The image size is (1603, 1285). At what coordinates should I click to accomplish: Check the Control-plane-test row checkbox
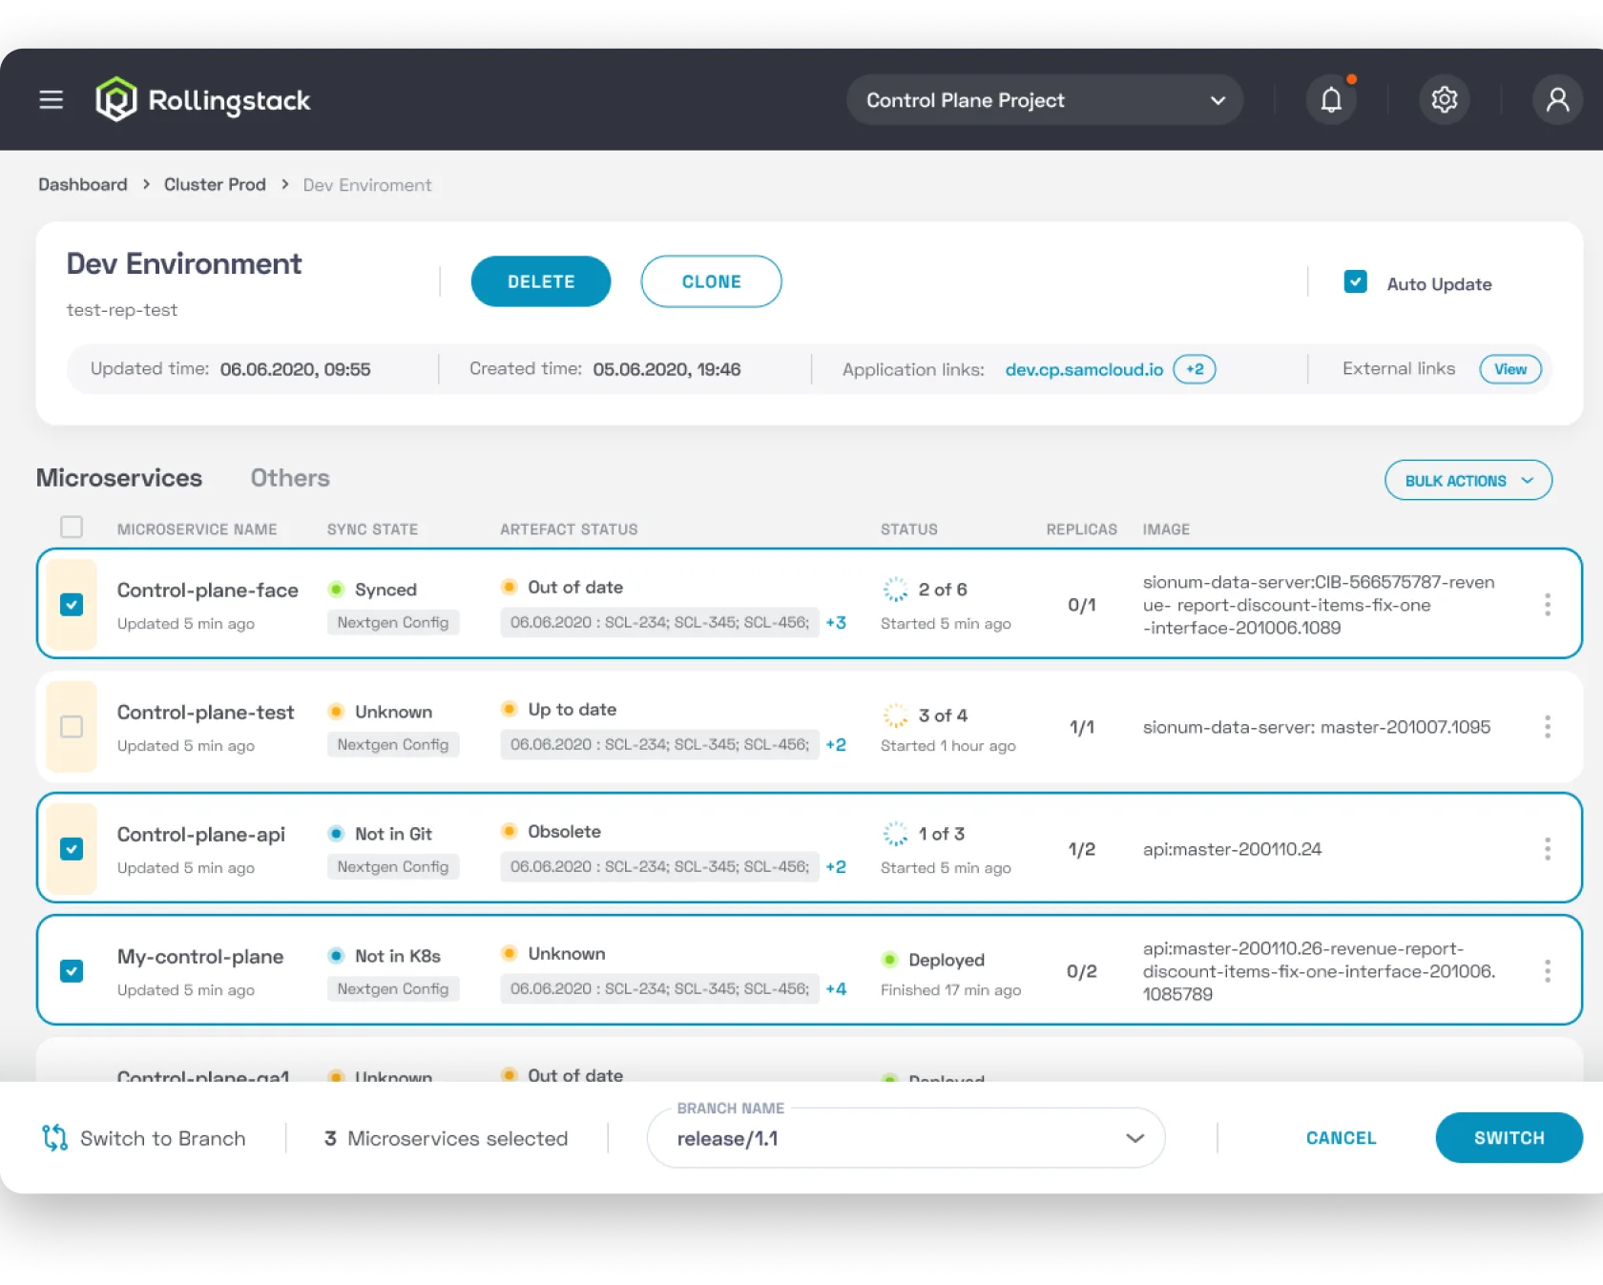pos(72,727)
